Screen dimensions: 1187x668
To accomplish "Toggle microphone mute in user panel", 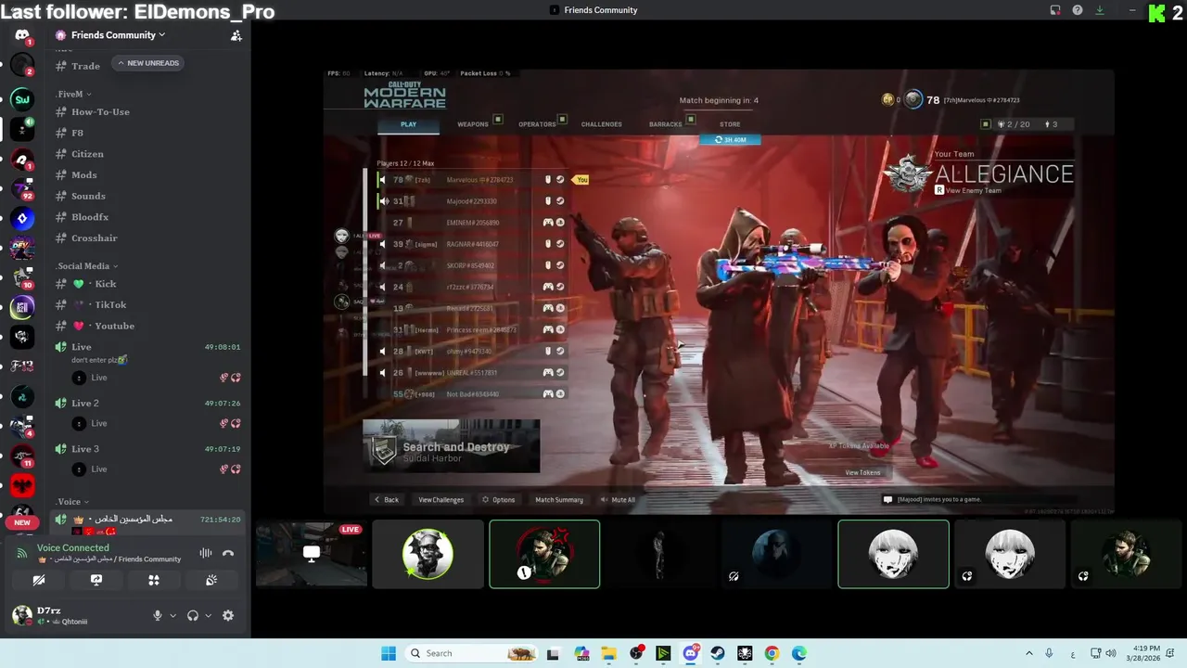I will 157,615.
